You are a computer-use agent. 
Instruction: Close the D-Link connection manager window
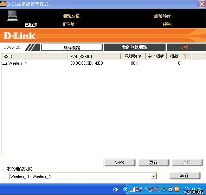pyautogui.click(x=201, y=4)
